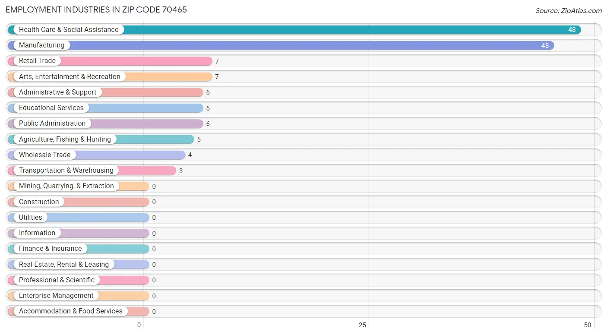This screenshot has width=607, height=335.
Task: Click the value 45 on Manufacturing bar
Action: 545,45
